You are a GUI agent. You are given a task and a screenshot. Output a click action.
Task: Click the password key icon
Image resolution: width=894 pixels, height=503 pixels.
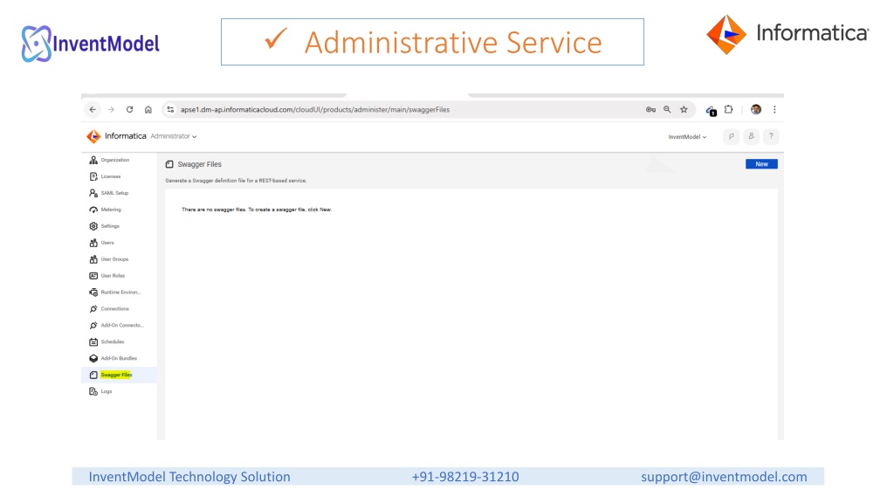[x=650, y=109]
